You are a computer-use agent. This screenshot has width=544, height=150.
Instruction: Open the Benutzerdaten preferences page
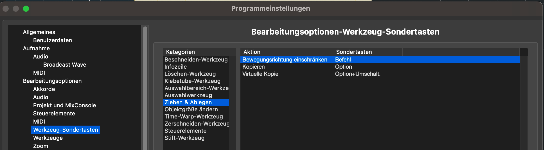[x=52, y=40]
